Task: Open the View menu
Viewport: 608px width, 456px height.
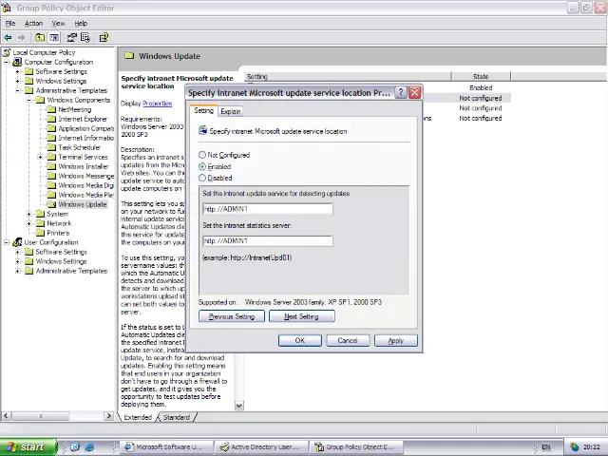Action: [58, 23]
